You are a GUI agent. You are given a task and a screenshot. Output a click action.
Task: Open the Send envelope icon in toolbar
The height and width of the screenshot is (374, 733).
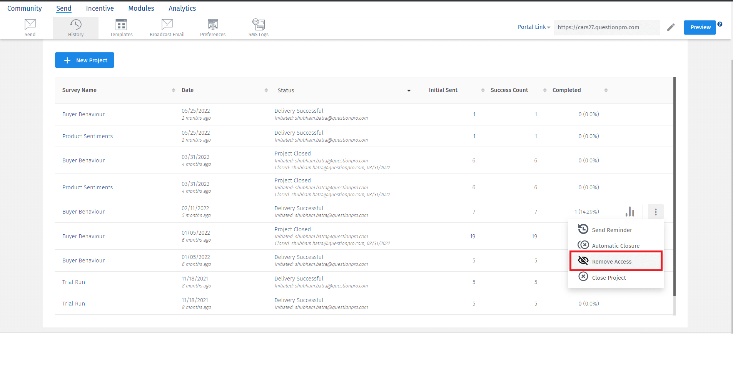[30, 25]
